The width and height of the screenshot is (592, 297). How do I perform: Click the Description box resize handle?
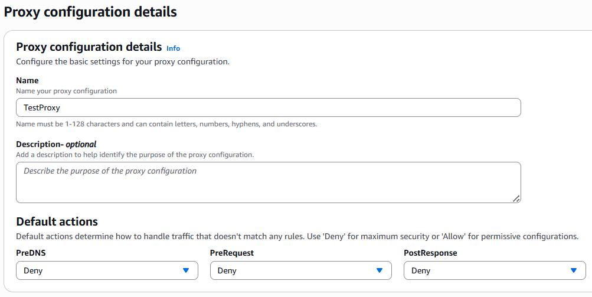coord(516,199)
